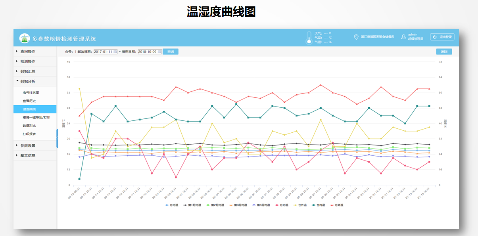
Task: Open the start date calendar picker icon
Action: tap(115, 52)
